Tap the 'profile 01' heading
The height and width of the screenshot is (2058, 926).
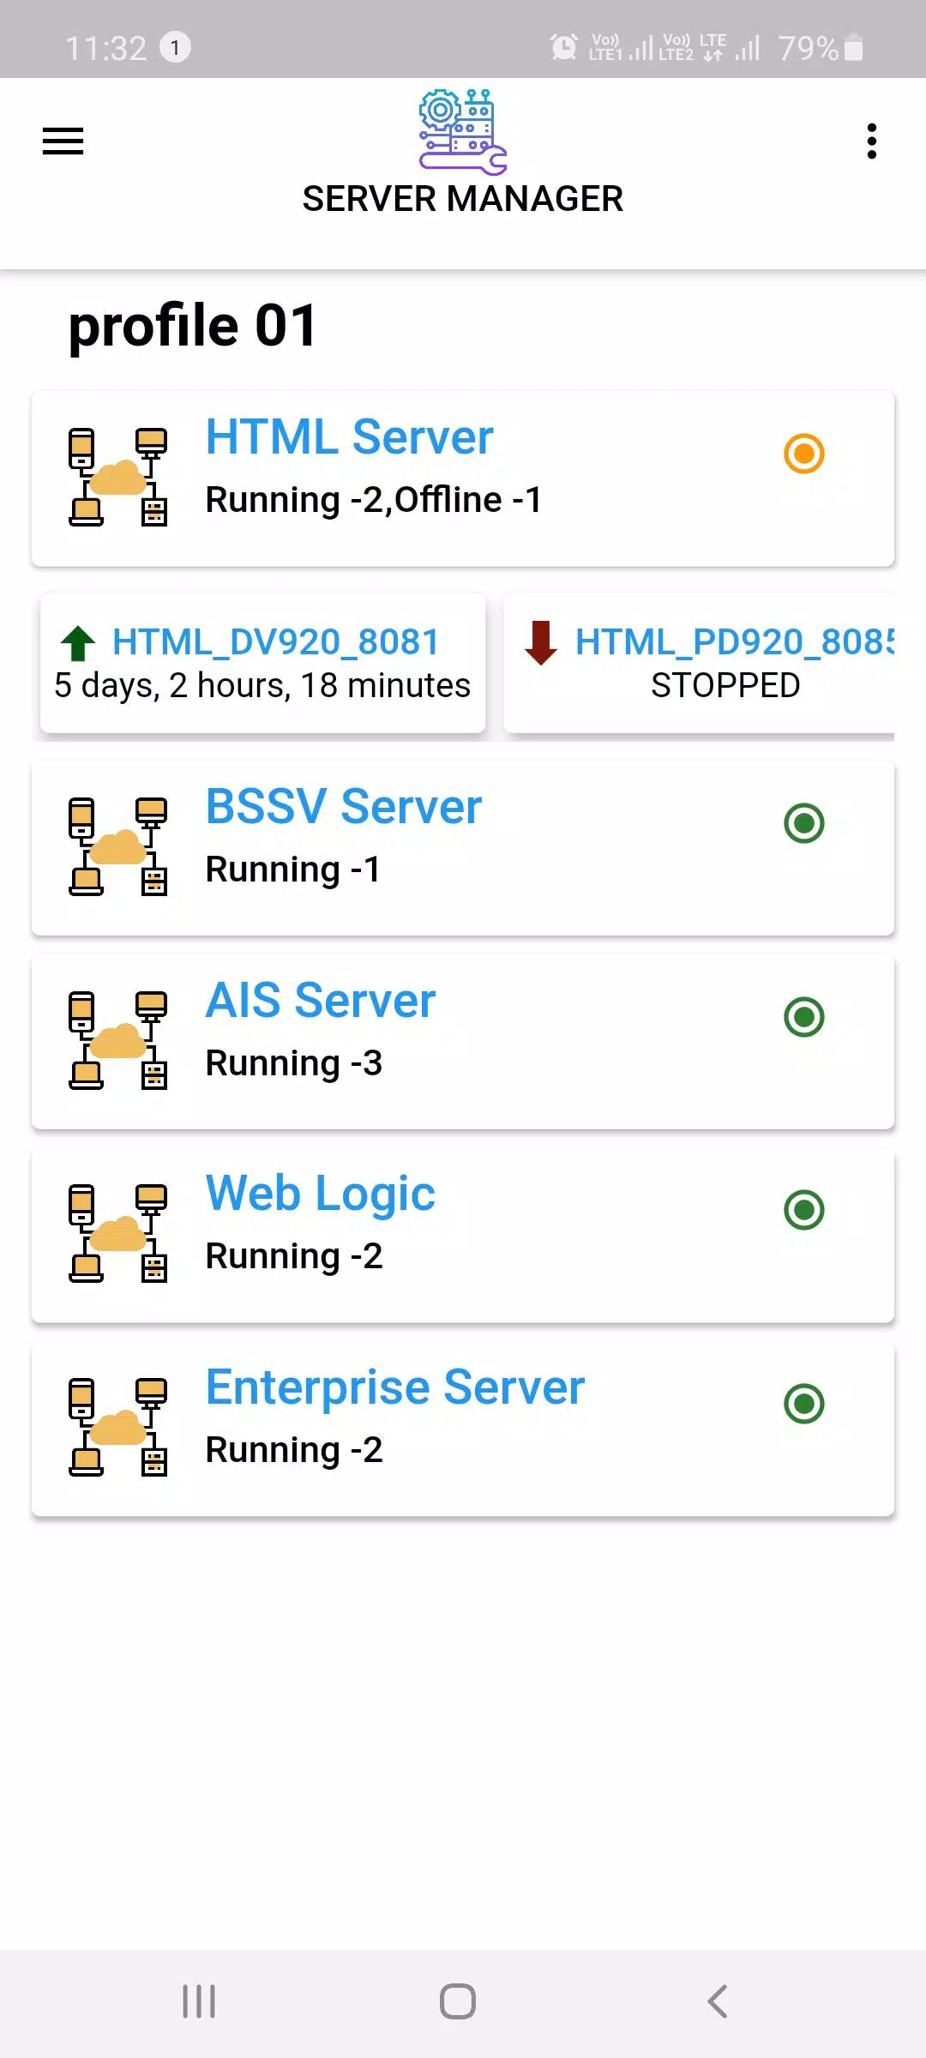193,327
